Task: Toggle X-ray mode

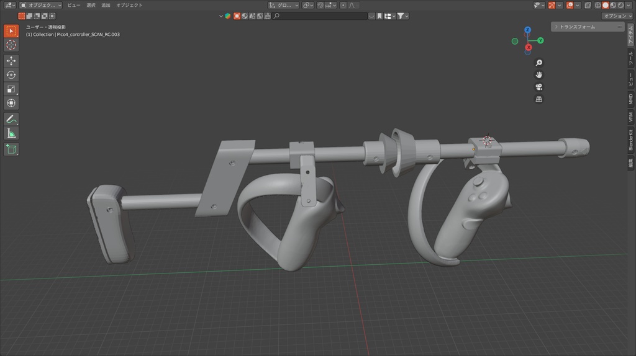Action: tap(588, 5)
